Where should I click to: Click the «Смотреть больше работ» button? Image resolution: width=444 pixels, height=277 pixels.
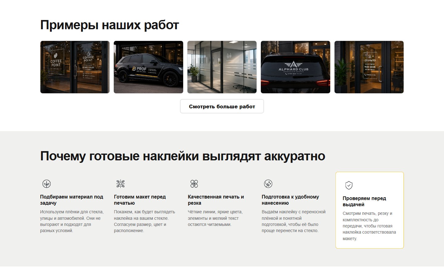[x=222, y=106]
